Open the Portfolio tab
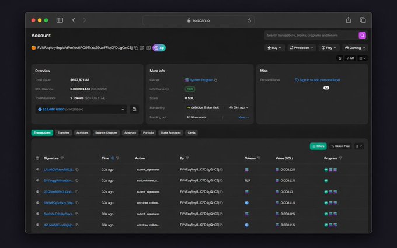This screenshot has width=397, height=248. pos(148,133)
